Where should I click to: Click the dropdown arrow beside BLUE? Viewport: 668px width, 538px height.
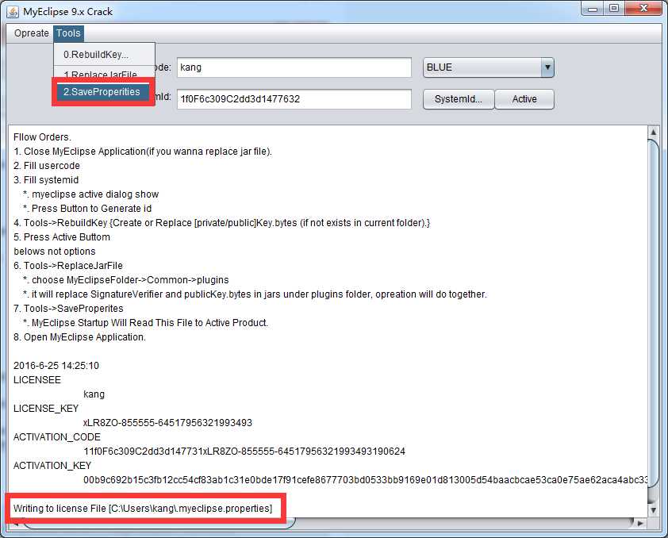tap(547, 67)
